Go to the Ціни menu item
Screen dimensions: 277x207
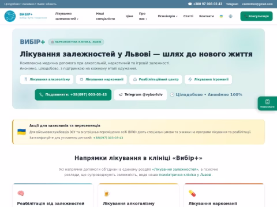(129, 16)
